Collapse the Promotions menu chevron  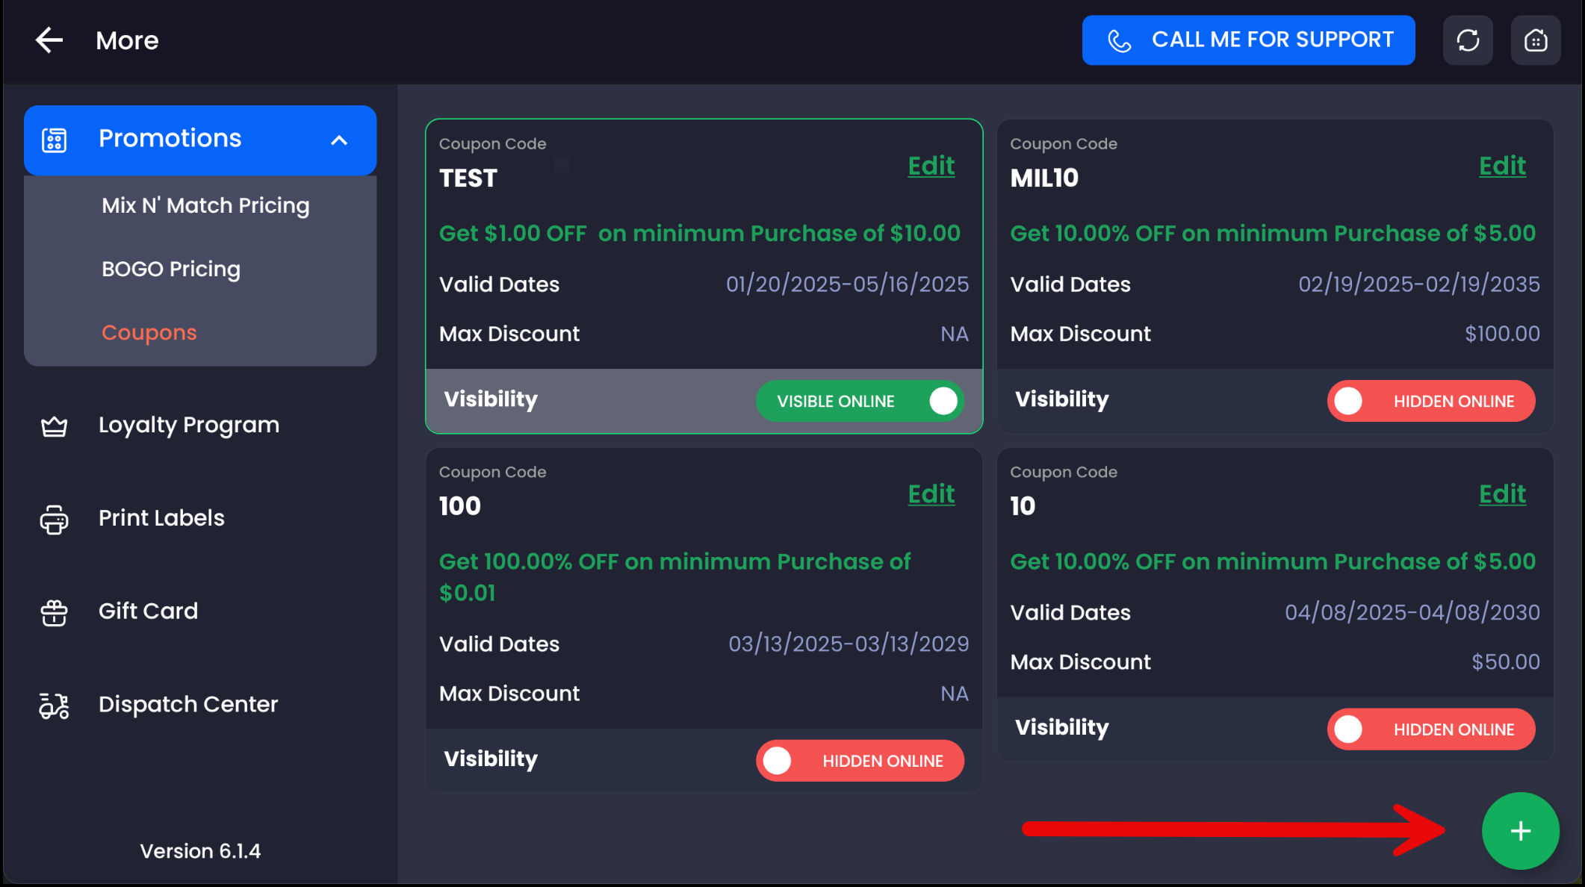pyautogui.click(x=339, y=140)
